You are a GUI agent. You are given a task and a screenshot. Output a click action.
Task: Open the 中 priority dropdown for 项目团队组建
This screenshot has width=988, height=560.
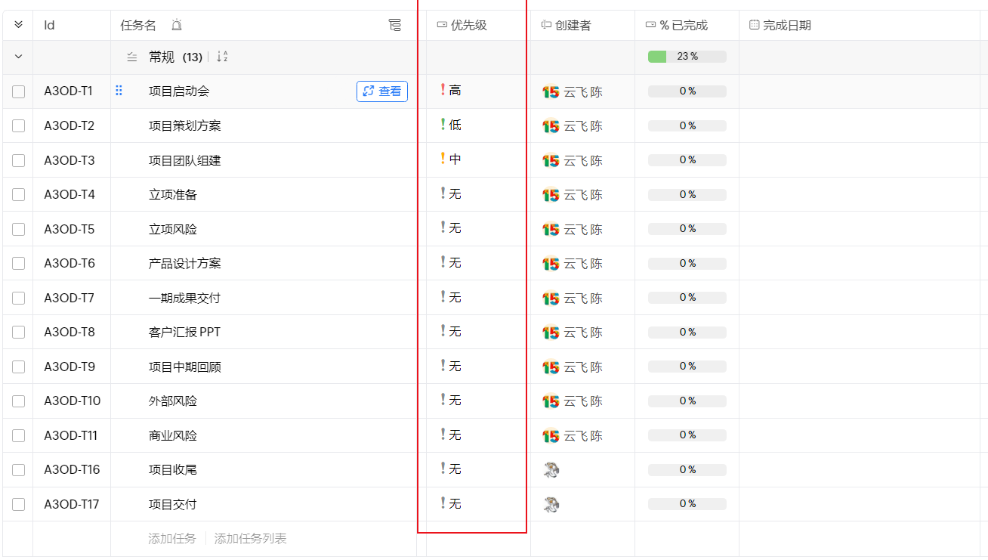(455, 159)
